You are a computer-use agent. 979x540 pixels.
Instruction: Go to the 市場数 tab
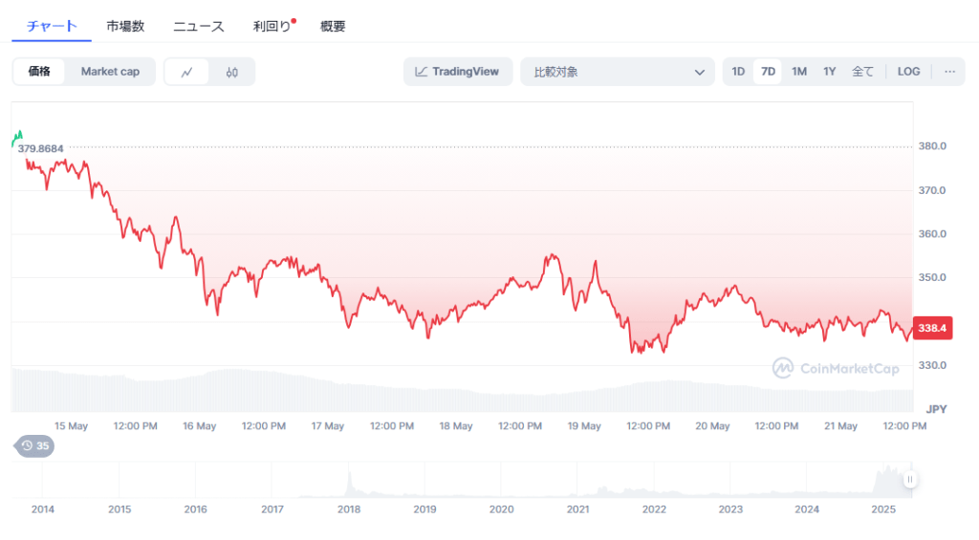125,26
